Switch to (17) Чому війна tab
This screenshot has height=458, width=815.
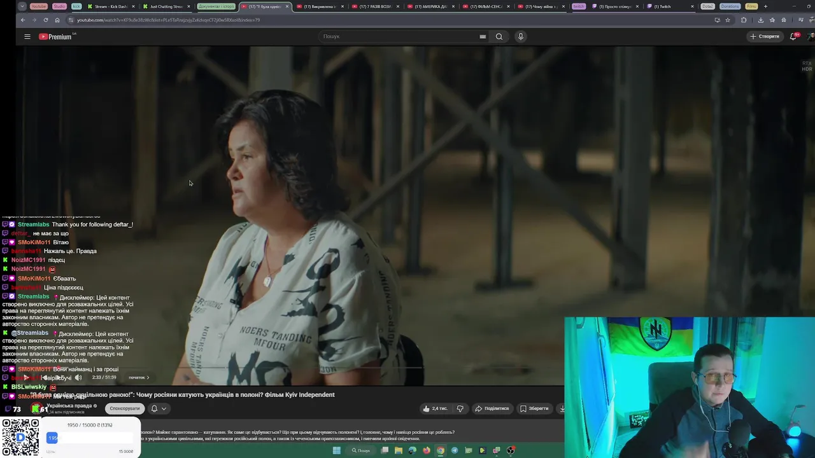pos(541,6)
